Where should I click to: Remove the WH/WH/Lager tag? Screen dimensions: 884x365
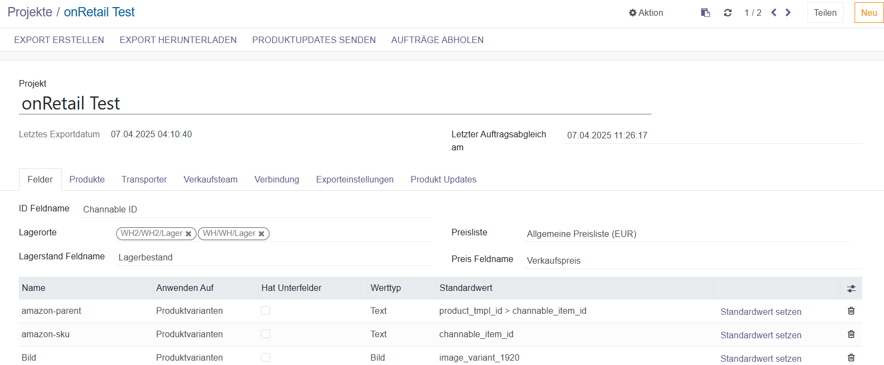coord(261,234)
